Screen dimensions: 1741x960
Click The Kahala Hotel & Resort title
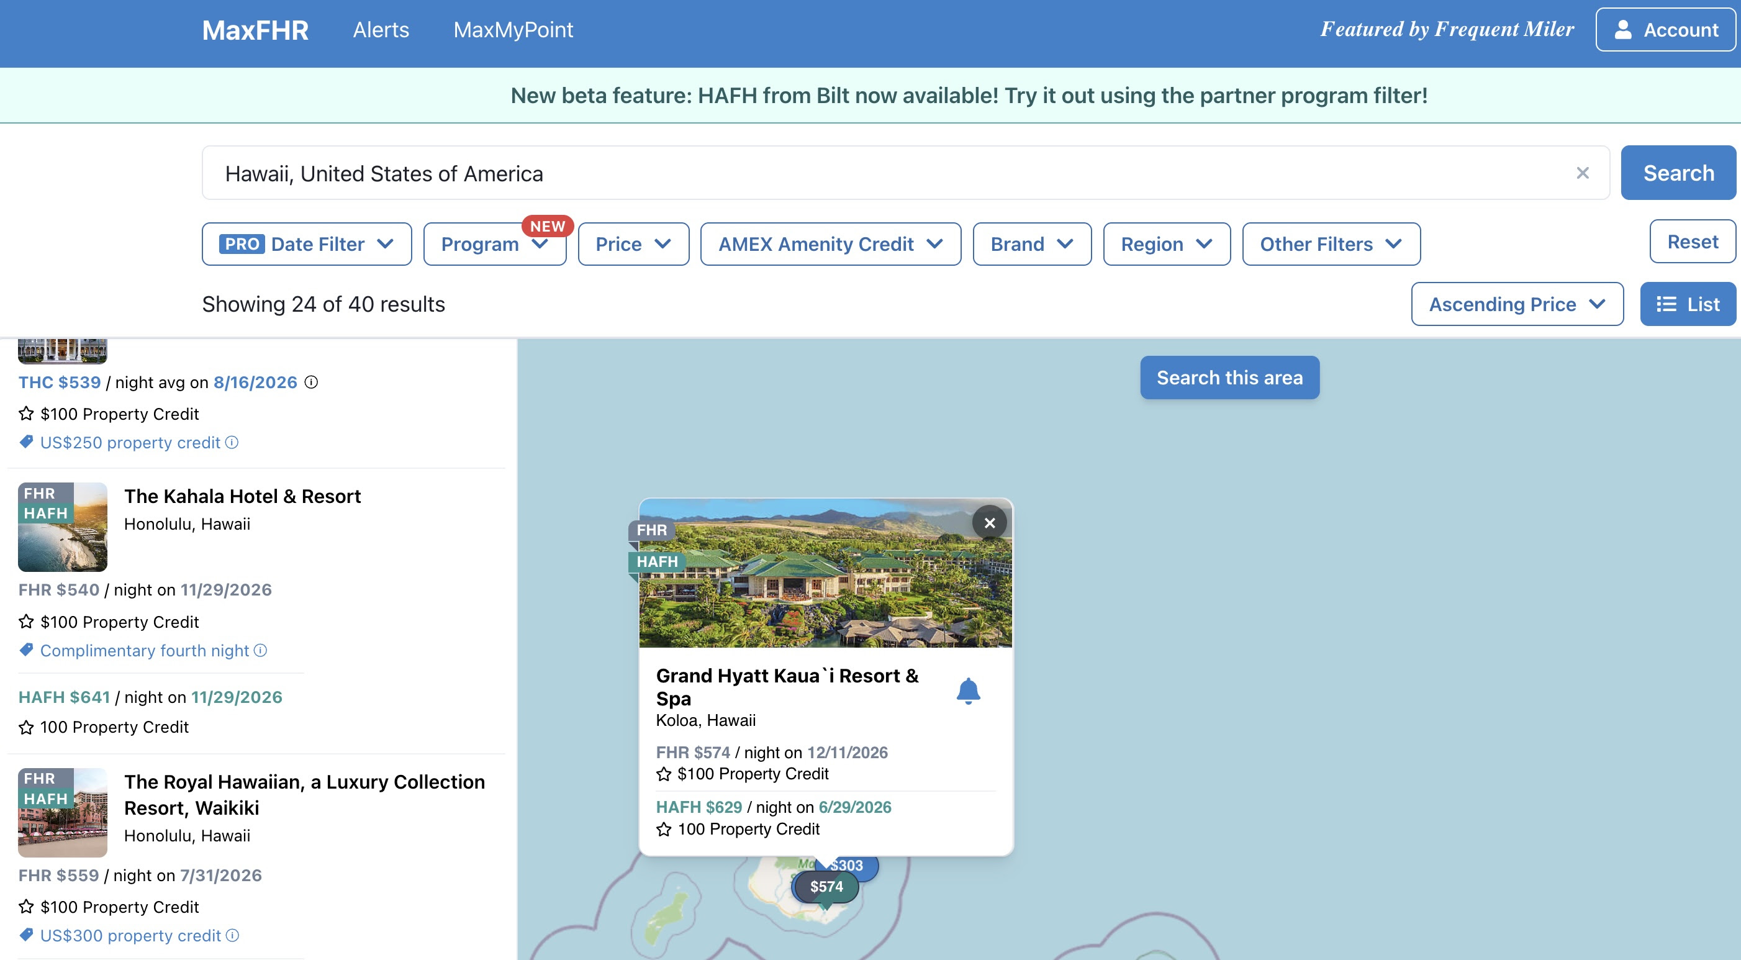tap(243, 496)
